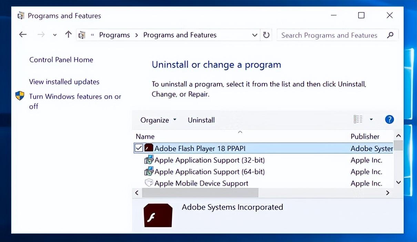The height and width of the screenshot is (242, 417).
Task: Click the horizontal scrollbar left arrow
Action: pos(137,193)
